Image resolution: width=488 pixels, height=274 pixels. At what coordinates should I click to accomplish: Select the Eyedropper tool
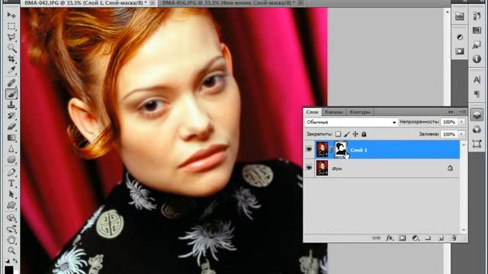click(11, 70)
